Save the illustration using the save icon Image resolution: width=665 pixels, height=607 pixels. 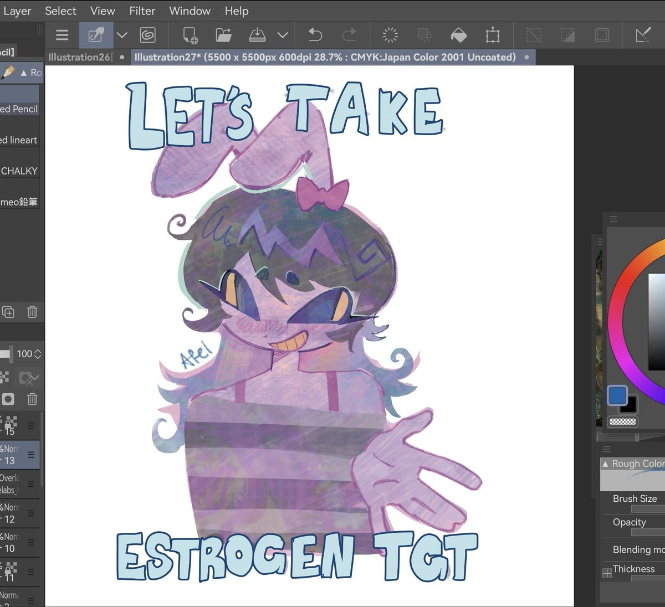(257, 35)
